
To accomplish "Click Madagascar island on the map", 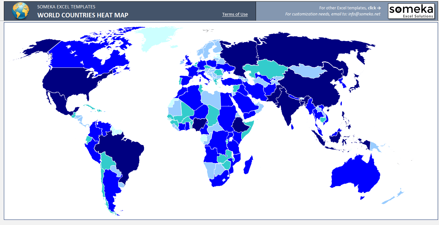I will click(248, 165).
